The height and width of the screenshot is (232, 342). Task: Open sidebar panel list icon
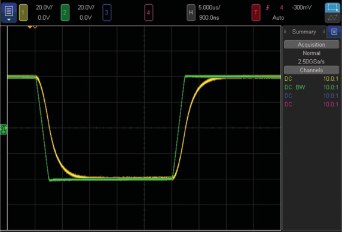pyautogui.click(x=334, y=32)
